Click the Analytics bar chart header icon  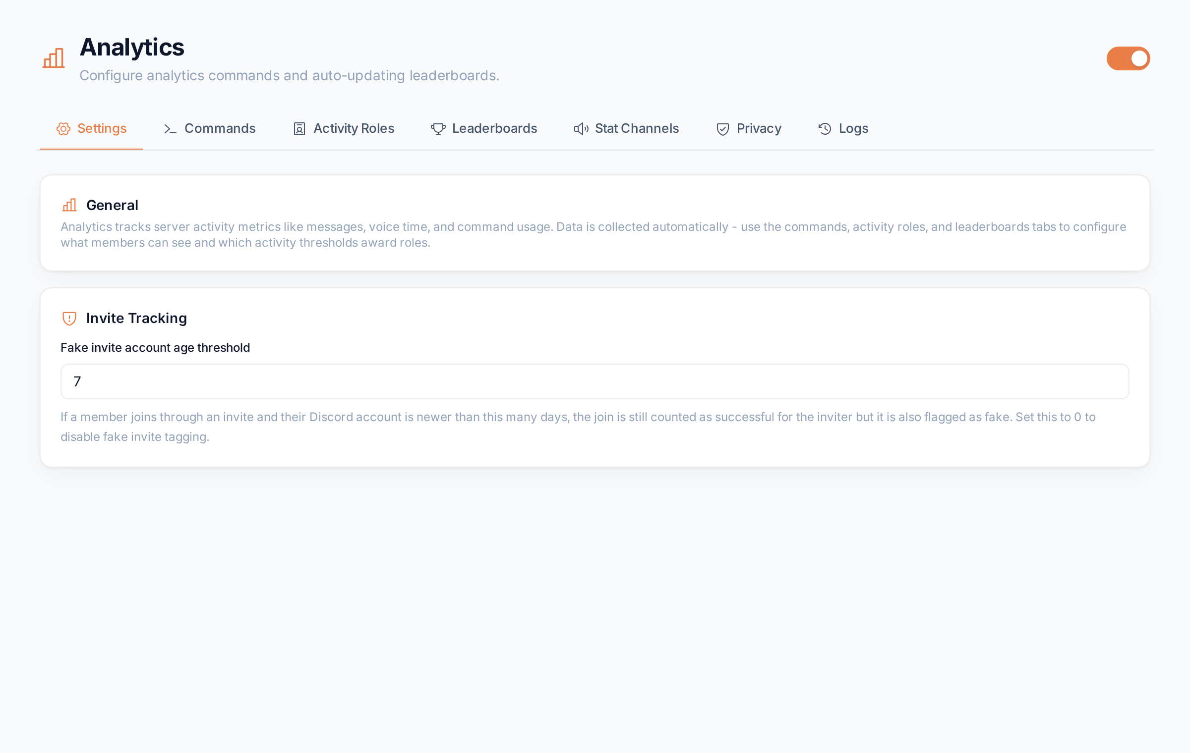(54, 58)
